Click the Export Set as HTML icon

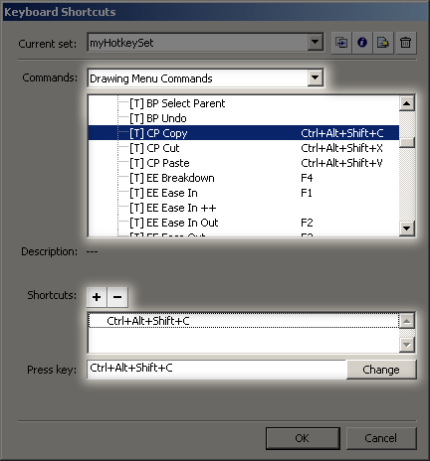click(383, 43)
